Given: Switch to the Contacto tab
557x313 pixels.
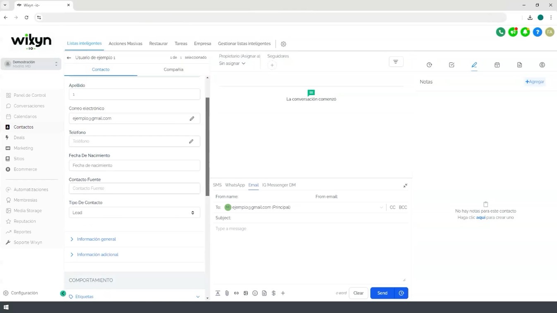Looking at the screenshot, I should [101, 69].
